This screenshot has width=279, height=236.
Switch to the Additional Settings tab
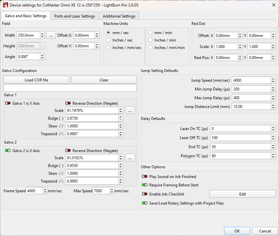point(119,16)
